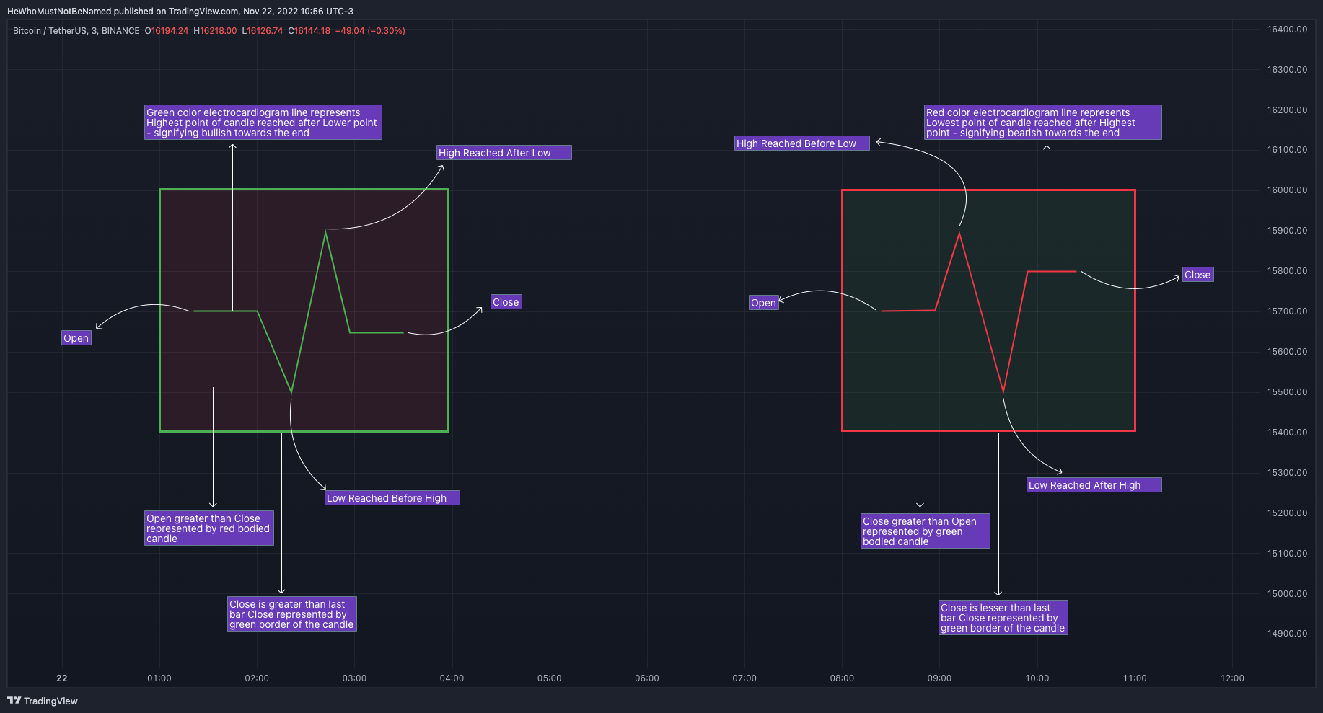Click the high value H16218.00
This screenshot has height=713, width=1323.
(x=215, y=31)
